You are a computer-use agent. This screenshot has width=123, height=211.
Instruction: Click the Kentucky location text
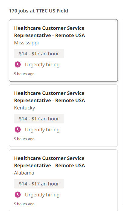25,108
